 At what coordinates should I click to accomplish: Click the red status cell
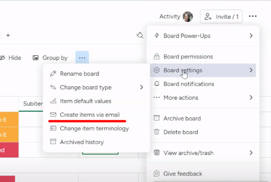pos(9,150)
